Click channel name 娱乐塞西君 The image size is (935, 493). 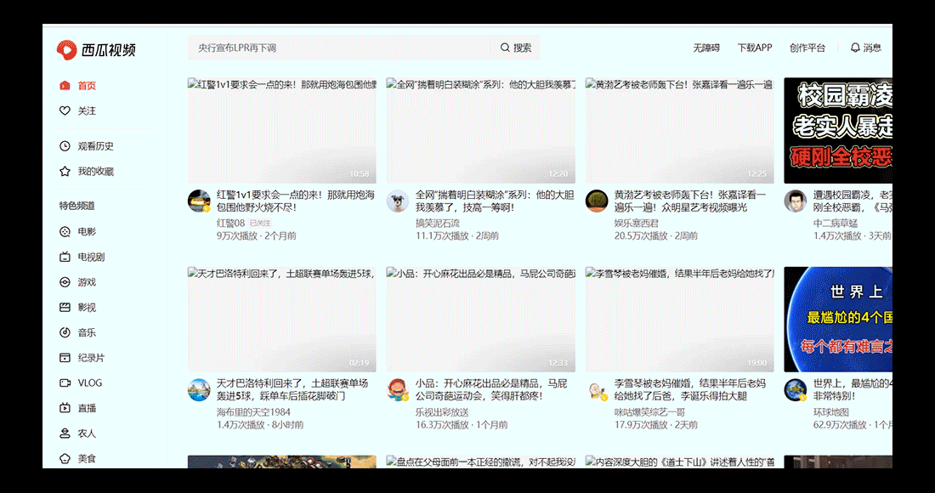[637, 223]
